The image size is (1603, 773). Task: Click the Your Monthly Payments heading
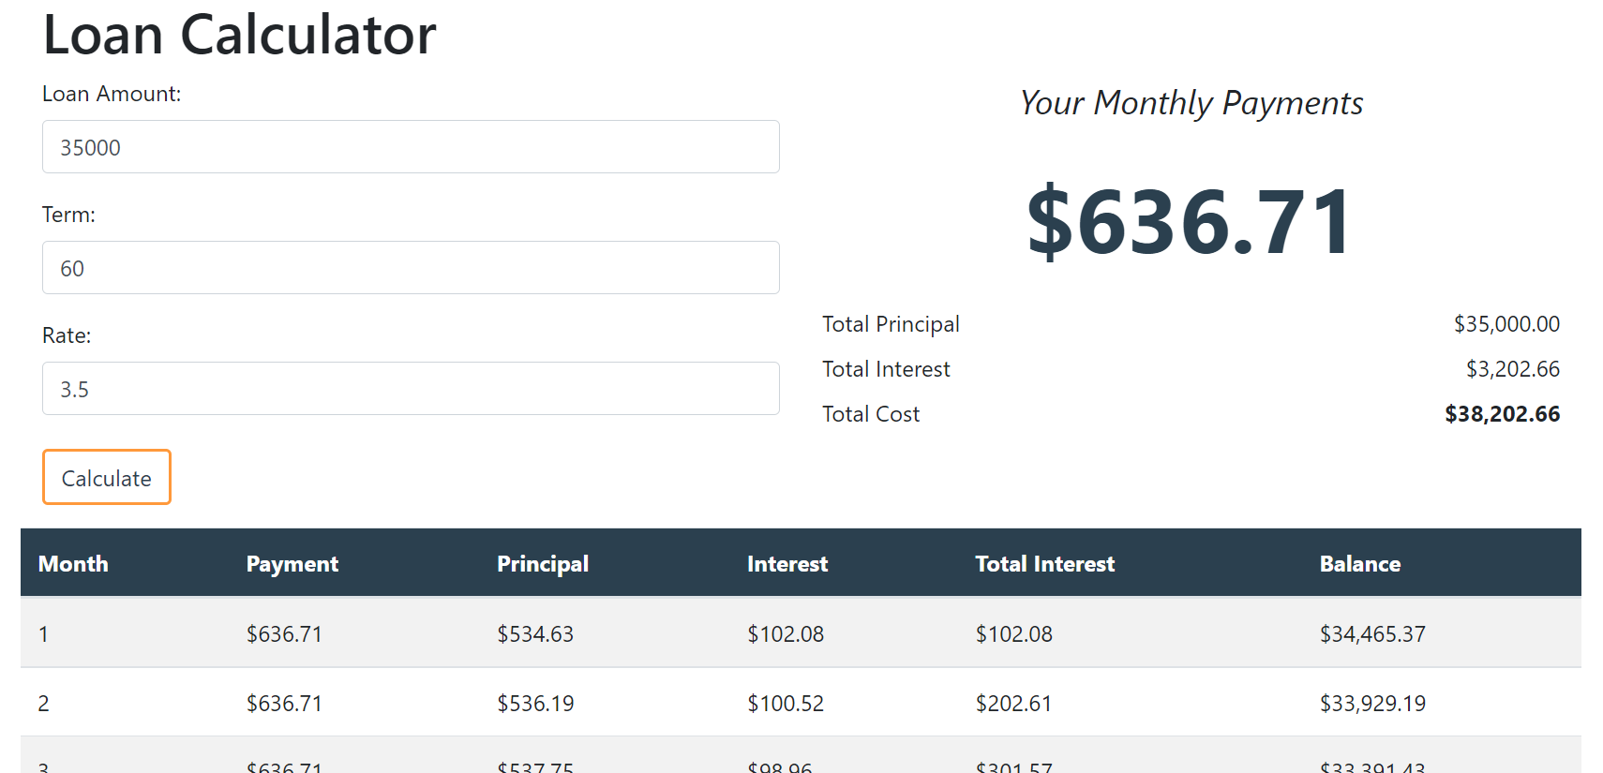[x=1191, y=103]
